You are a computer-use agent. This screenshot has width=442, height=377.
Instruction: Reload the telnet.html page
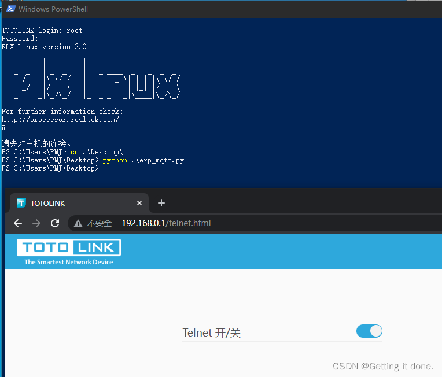(x=55, y=223)
